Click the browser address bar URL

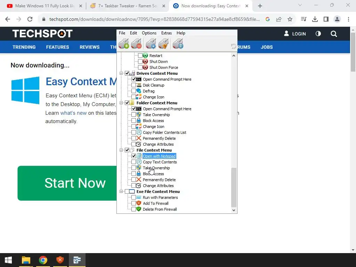pos(154,19)
